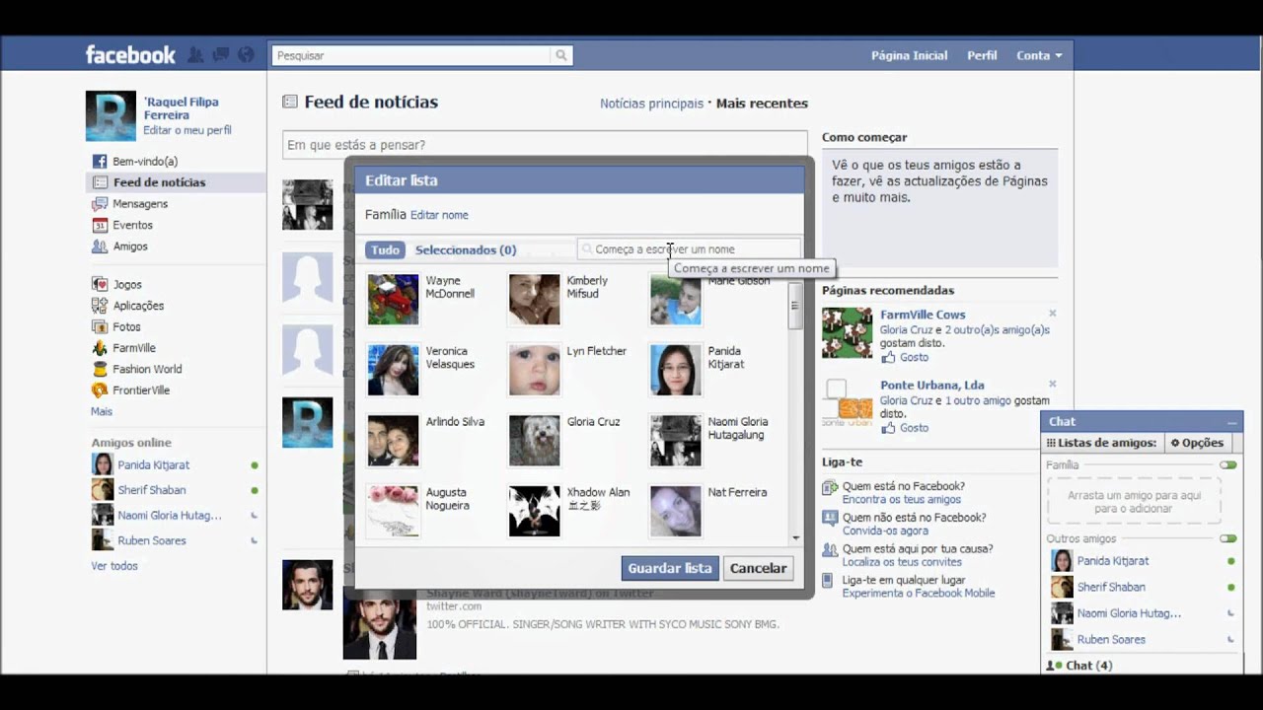Screen dimensions: 1263x710
Task: Click friend list scrollbar thumb in dialog
Action: coord(794,305)
